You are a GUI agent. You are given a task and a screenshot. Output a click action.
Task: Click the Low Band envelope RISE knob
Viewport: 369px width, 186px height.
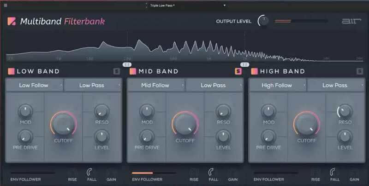[x=72, y=172]
